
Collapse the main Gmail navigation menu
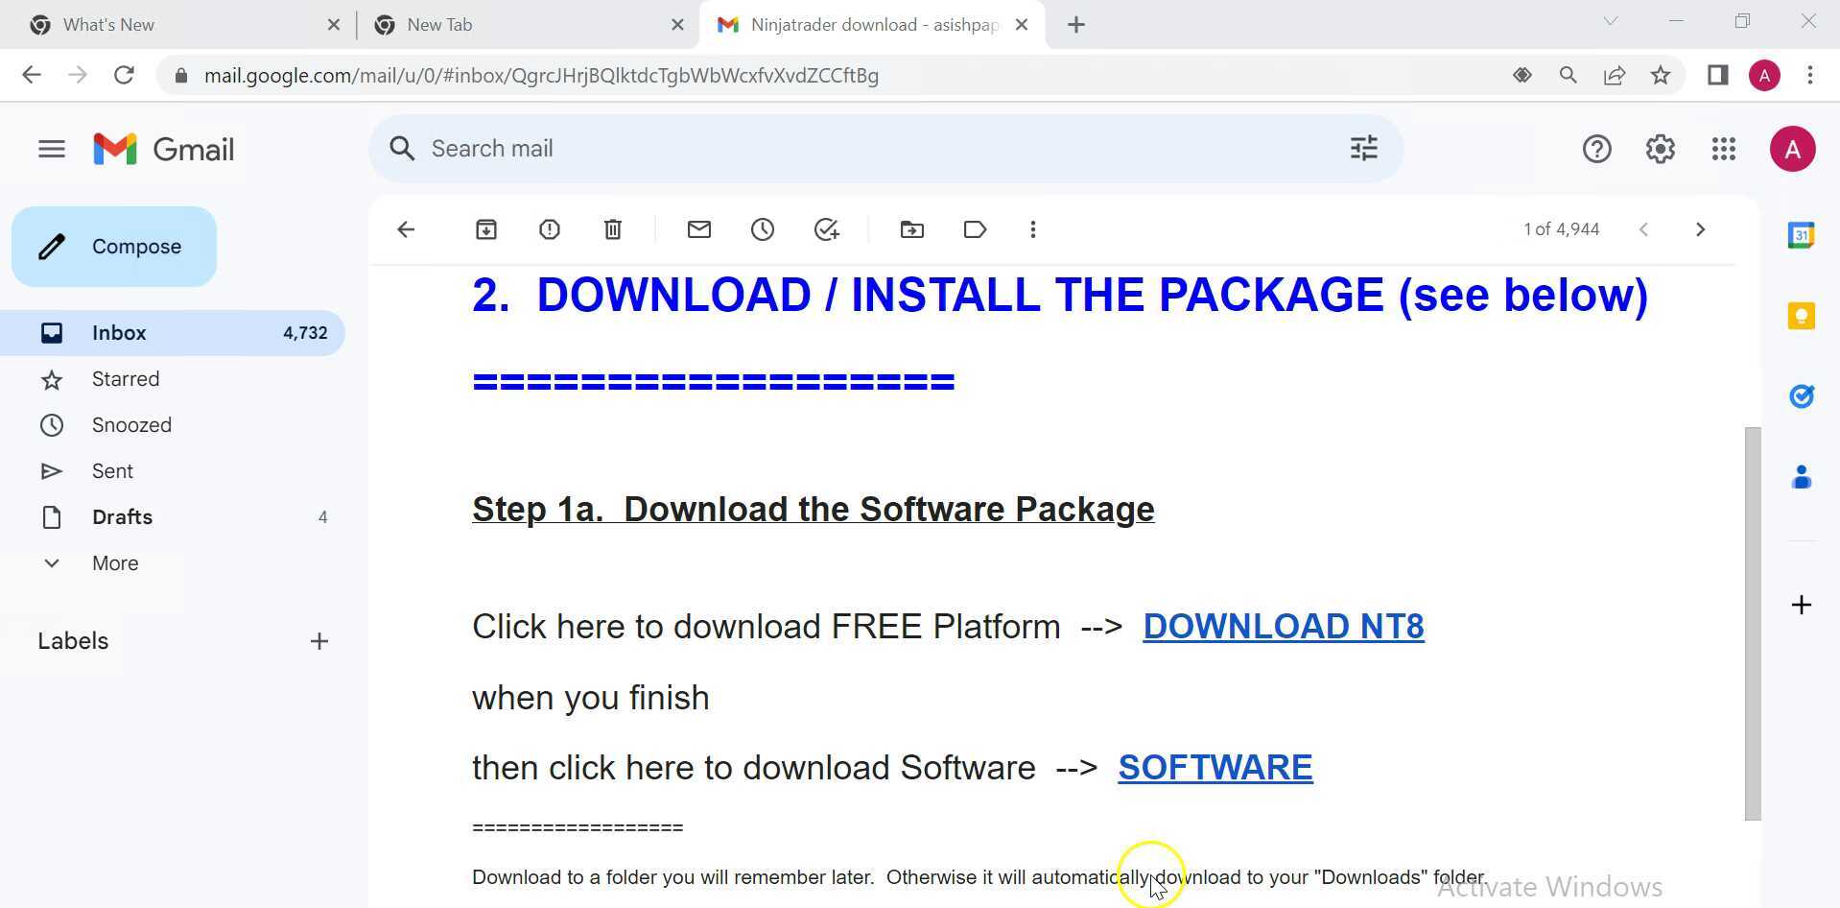point(51,148)
